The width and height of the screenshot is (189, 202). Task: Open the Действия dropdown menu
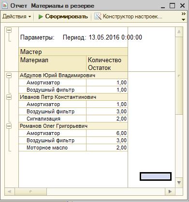coord(17,16)
